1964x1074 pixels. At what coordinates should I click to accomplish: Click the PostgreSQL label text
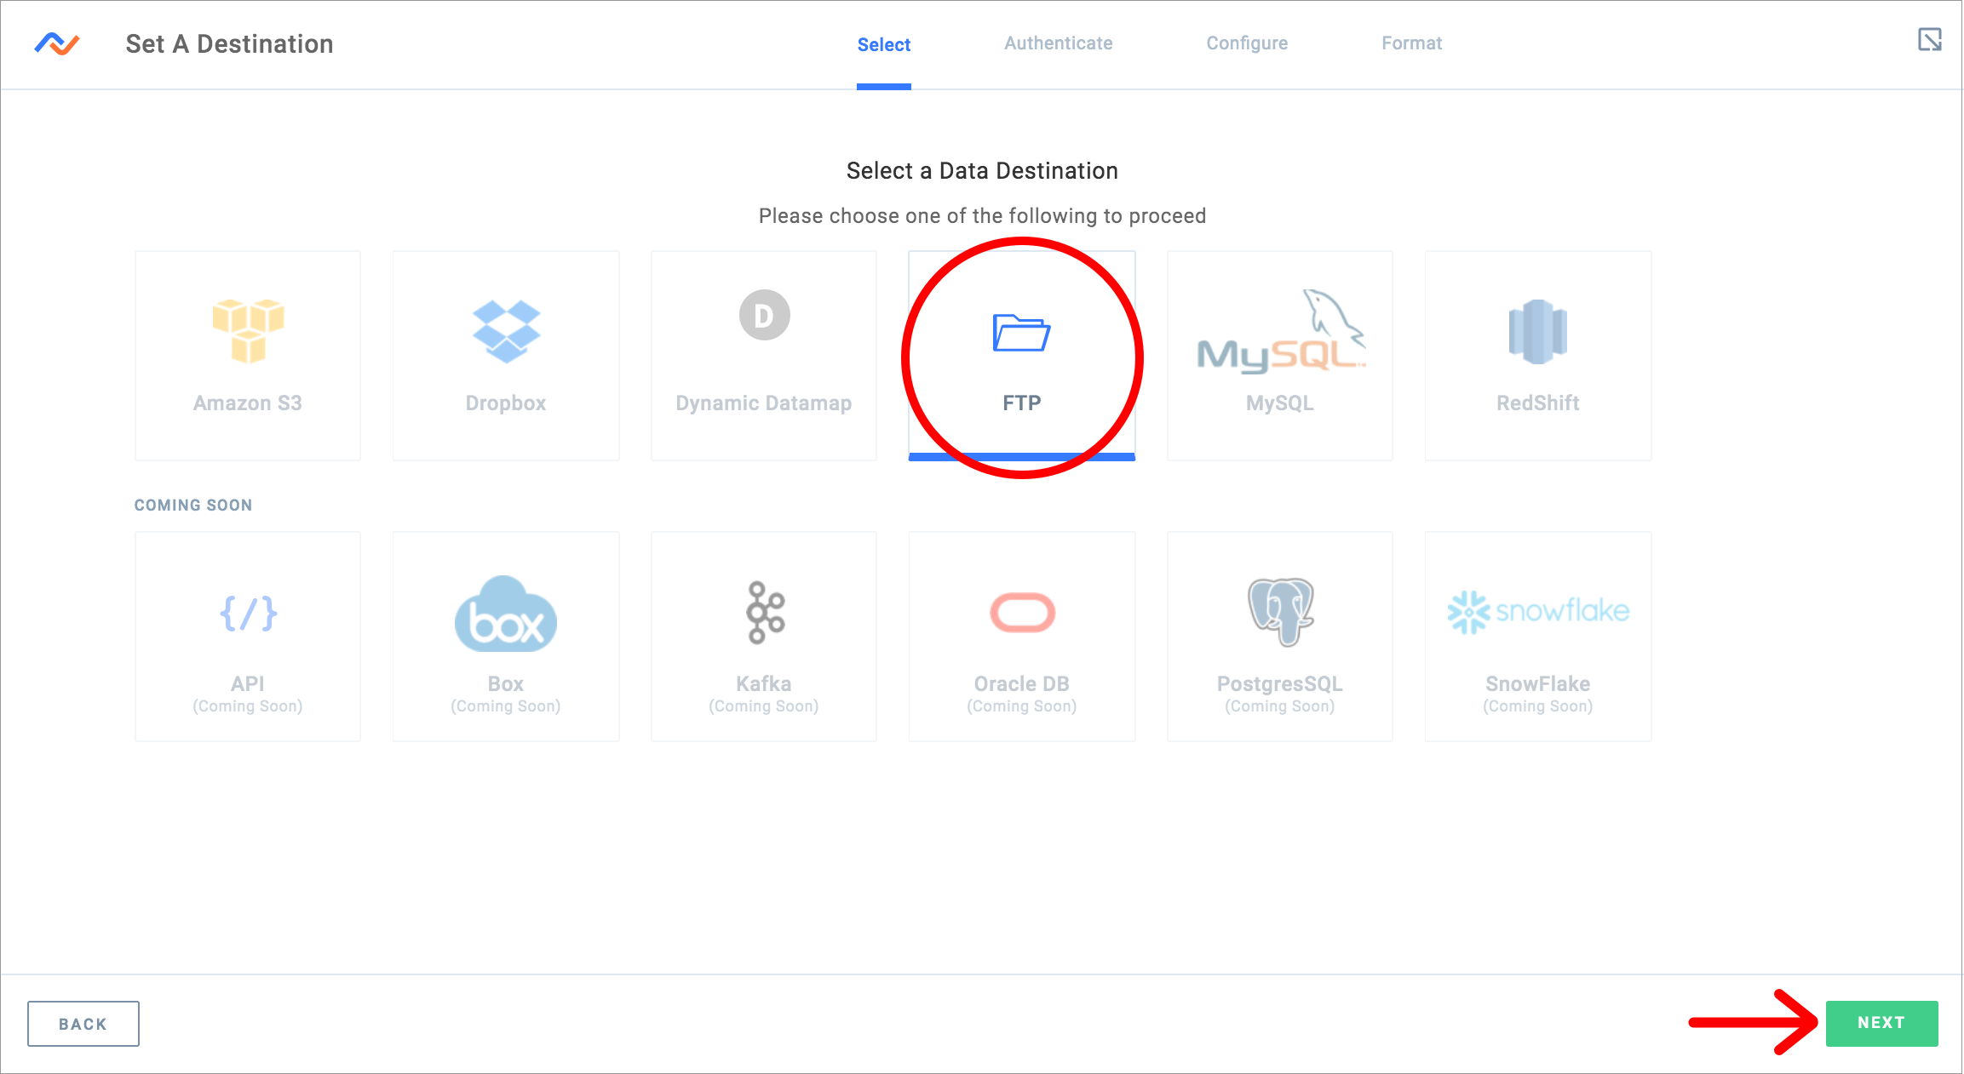1280,684
